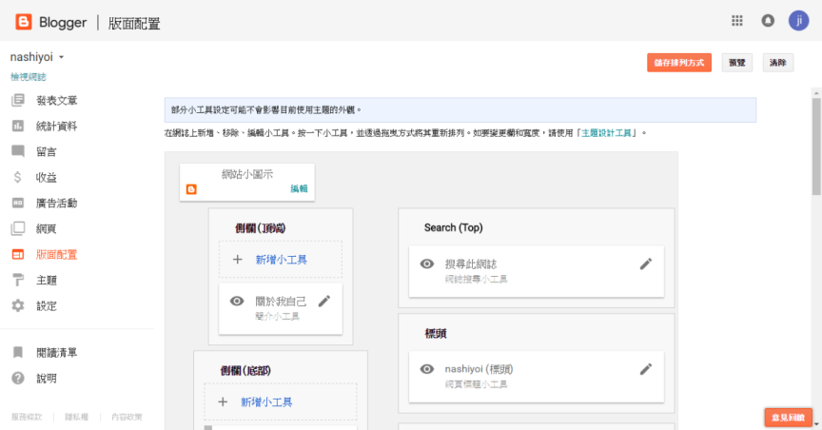Click the 廣告活動 campaigns icon
Viewport: 822px width, 430px height.
click(18, 203)
